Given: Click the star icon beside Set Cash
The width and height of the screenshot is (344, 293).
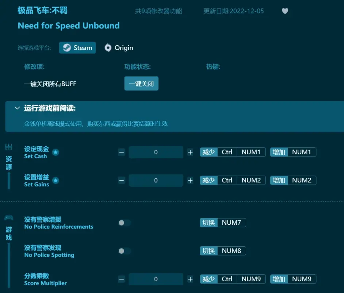Looking at the screenshot, I should (x=55, y=153).
